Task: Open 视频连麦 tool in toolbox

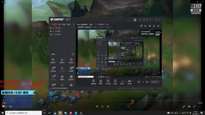Action: (x=53, y=69)
